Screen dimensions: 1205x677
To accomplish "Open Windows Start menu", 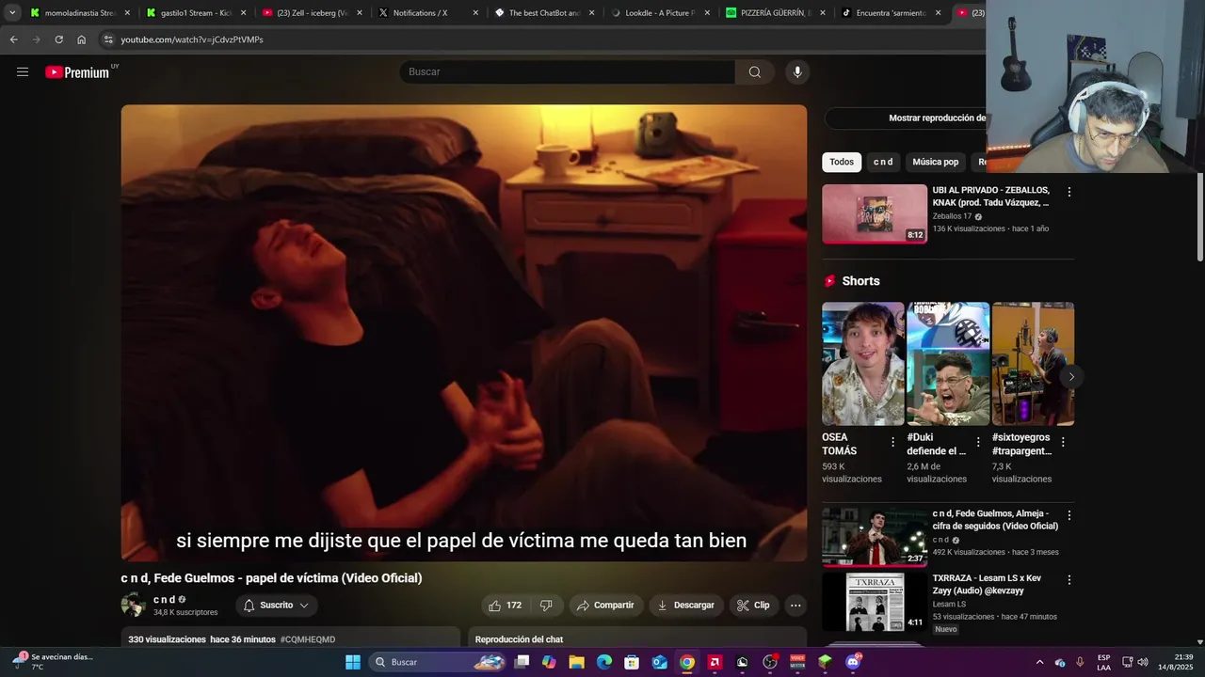I will pyautogui.click(x=353, y=662).
